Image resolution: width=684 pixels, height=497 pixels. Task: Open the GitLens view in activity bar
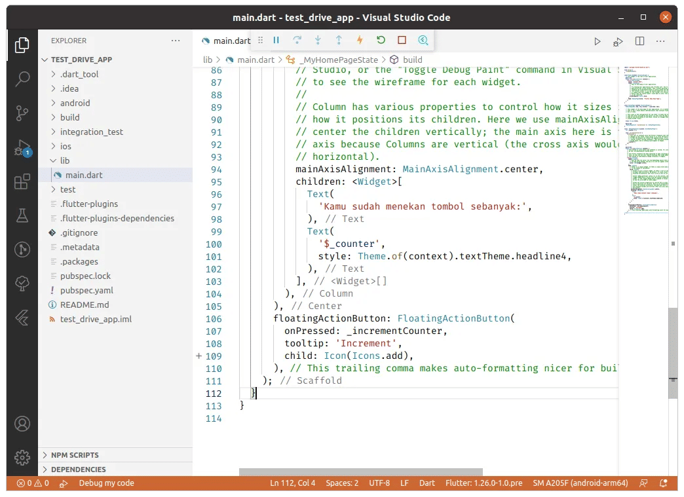[22, 249]
